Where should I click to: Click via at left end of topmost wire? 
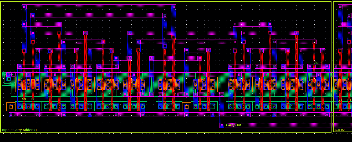(x=24, y=7)
